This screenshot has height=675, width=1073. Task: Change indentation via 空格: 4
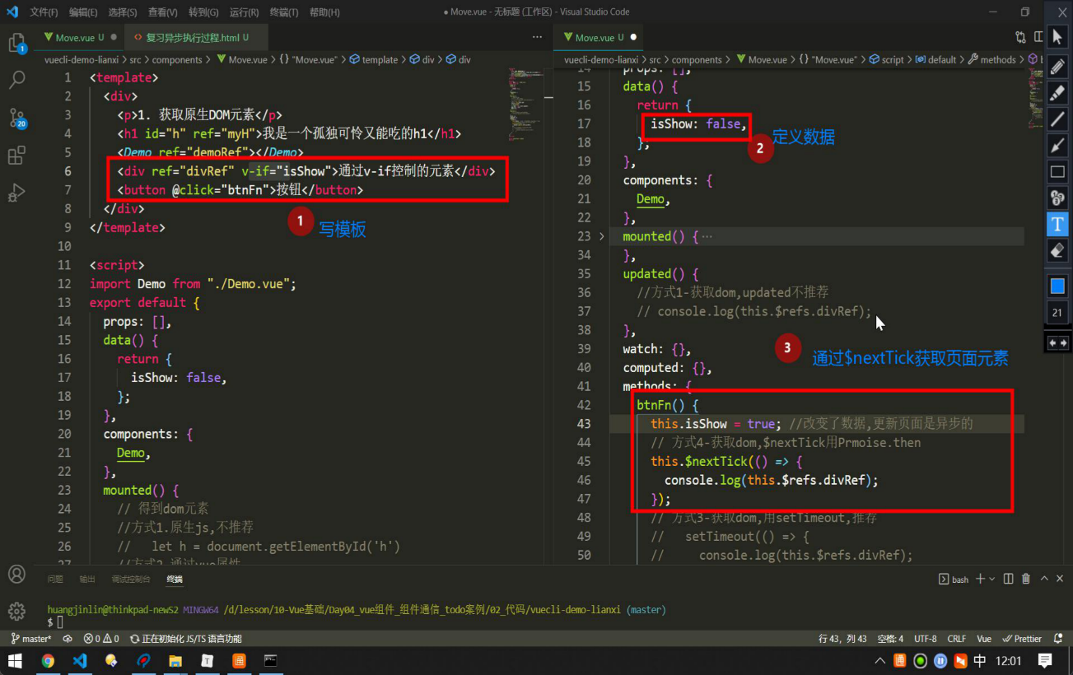[890, 639]
